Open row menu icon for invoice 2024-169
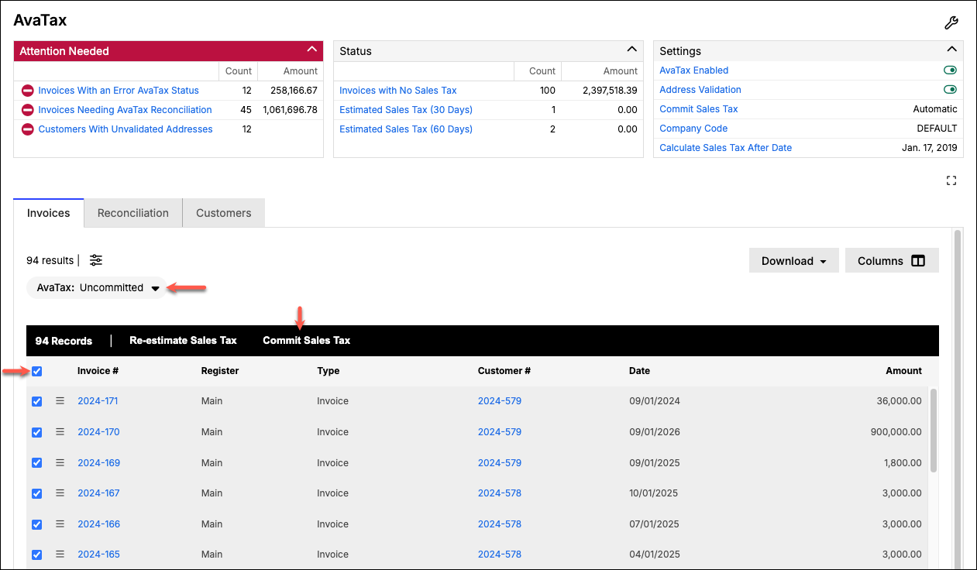977x570 pixels. pyautogui.click(x=60, y=463)
